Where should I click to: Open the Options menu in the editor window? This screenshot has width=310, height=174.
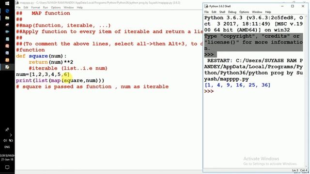56,7
